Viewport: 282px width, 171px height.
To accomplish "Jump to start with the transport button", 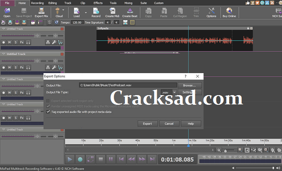I will coord(121,159).
